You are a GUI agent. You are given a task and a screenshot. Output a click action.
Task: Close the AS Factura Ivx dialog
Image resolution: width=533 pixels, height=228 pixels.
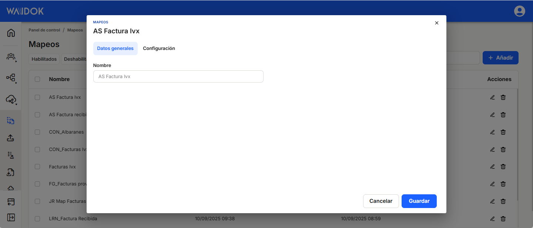436,23
